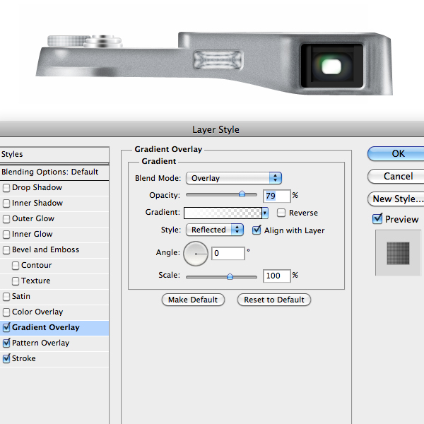Click the Scale value field
Image resolution: width=424 pixels, height=424 pixels.
(277, 276)
